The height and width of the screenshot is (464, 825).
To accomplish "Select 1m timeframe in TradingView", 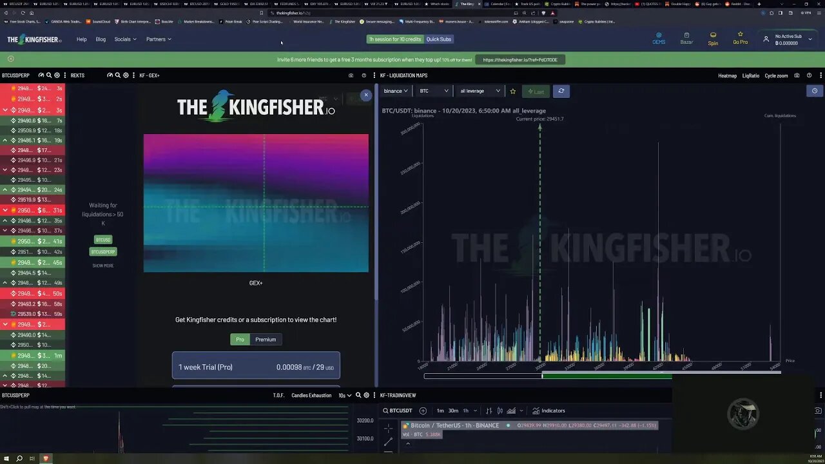I will pyautogui.click(x=440, y=411).
